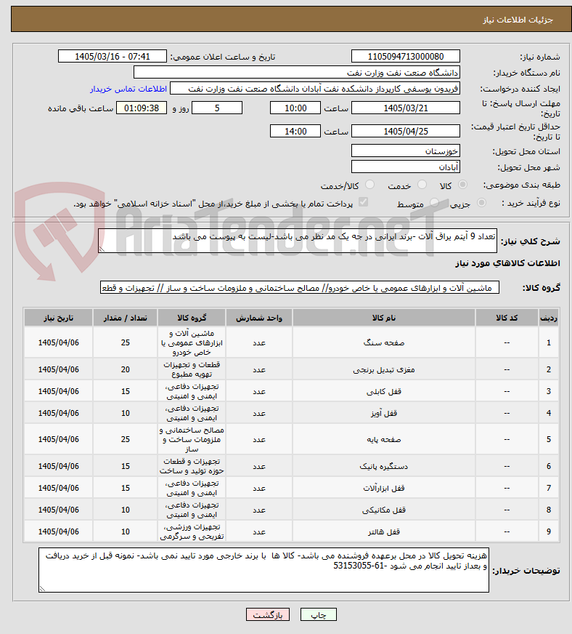Click the remaining time countdown 01:09:38

(x=142, y=108)
